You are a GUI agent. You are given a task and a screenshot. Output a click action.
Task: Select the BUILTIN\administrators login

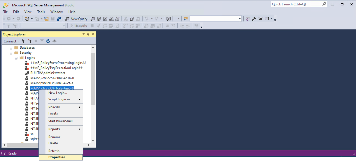[x=48, y=73]
